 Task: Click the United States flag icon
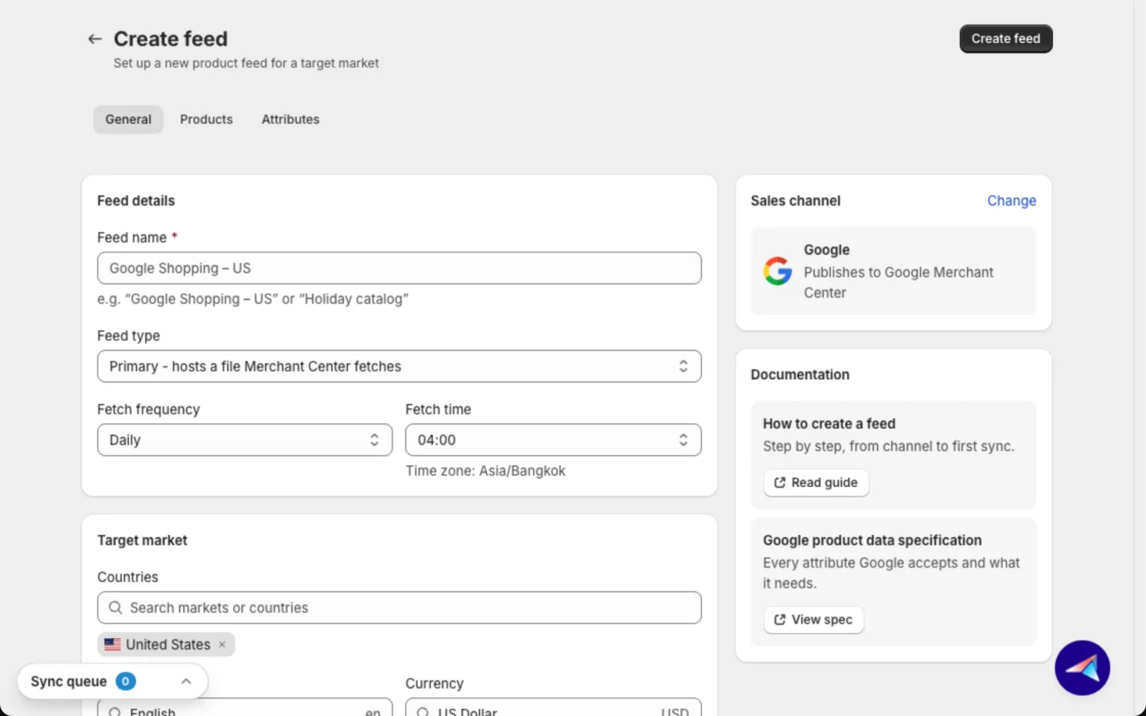pyautogui.click(x=112, y=644)
